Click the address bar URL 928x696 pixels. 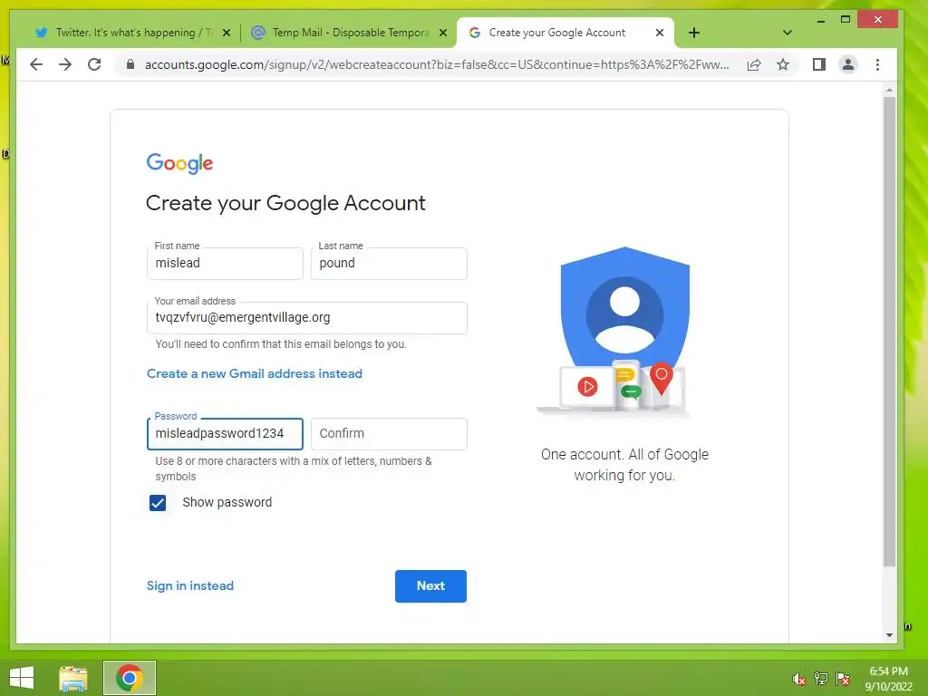coord(437,64)
